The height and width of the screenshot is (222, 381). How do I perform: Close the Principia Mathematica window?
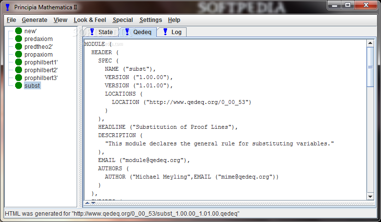[x=366, y=5]
